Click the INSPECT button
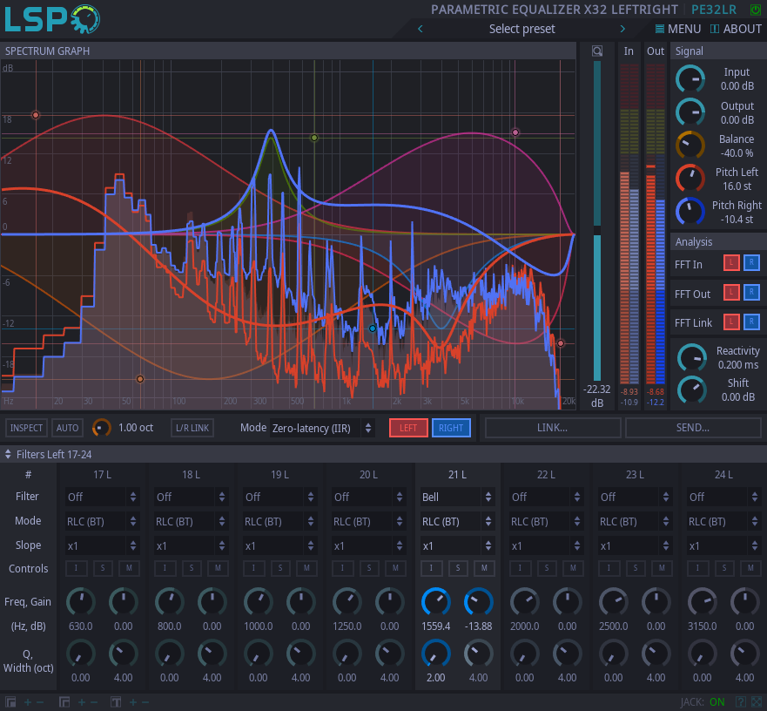767x711 pixels. click(26, 428)
